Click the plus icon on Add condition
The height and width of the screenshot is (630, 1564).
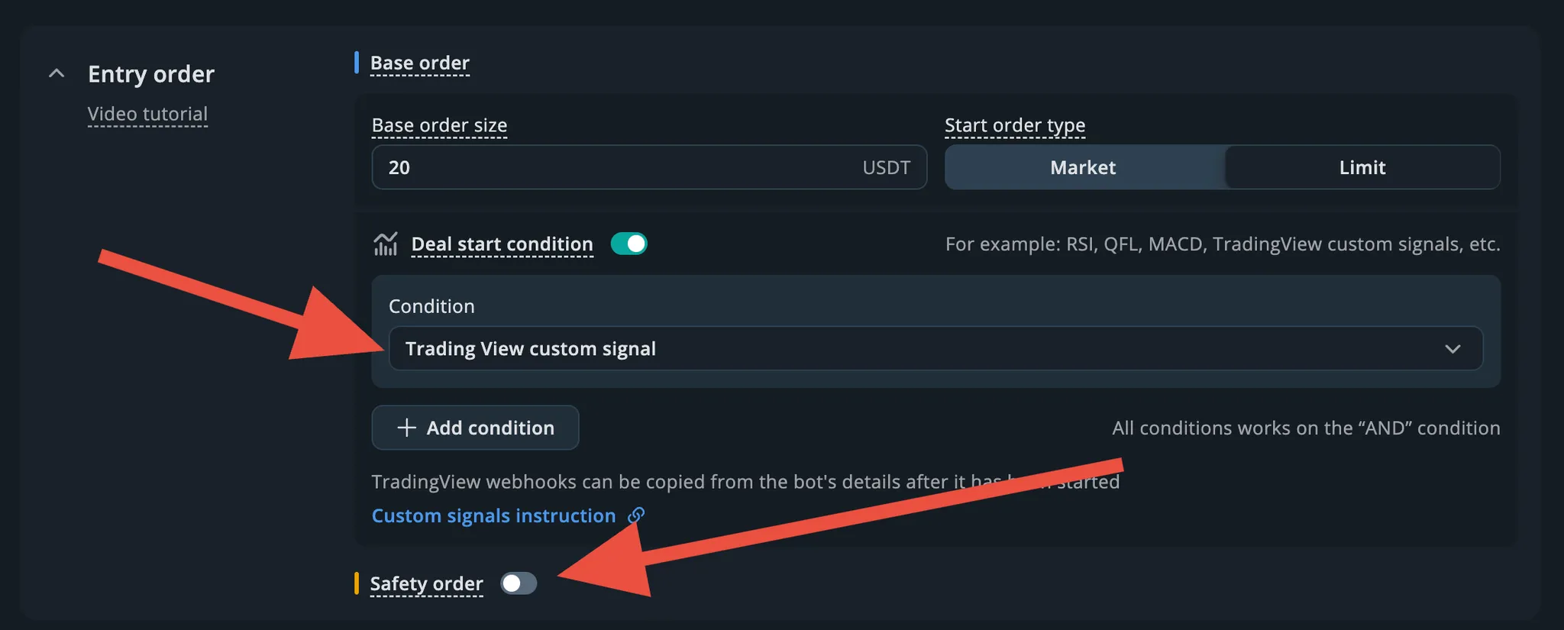pyautogui.click(x=407, y=428)
